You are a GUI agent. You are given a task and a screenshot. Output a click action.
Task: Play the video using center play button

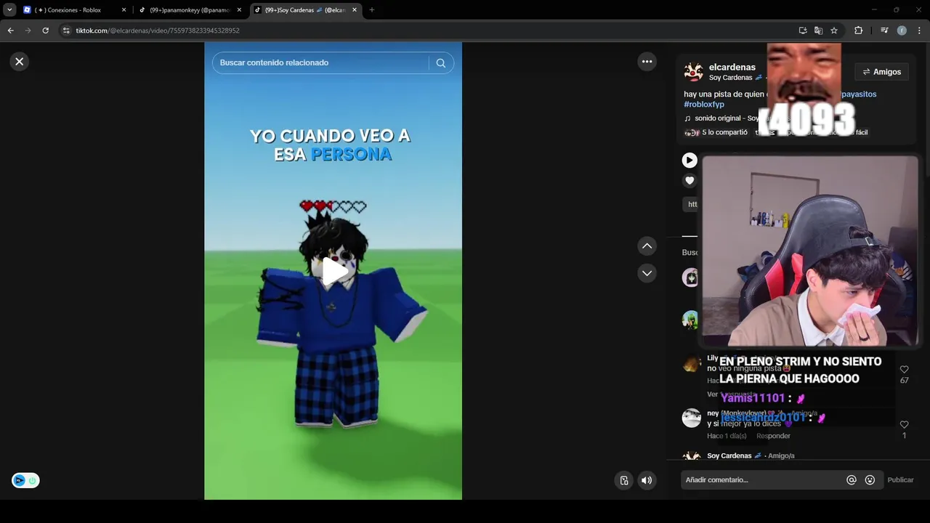click(x=333, y=271)
